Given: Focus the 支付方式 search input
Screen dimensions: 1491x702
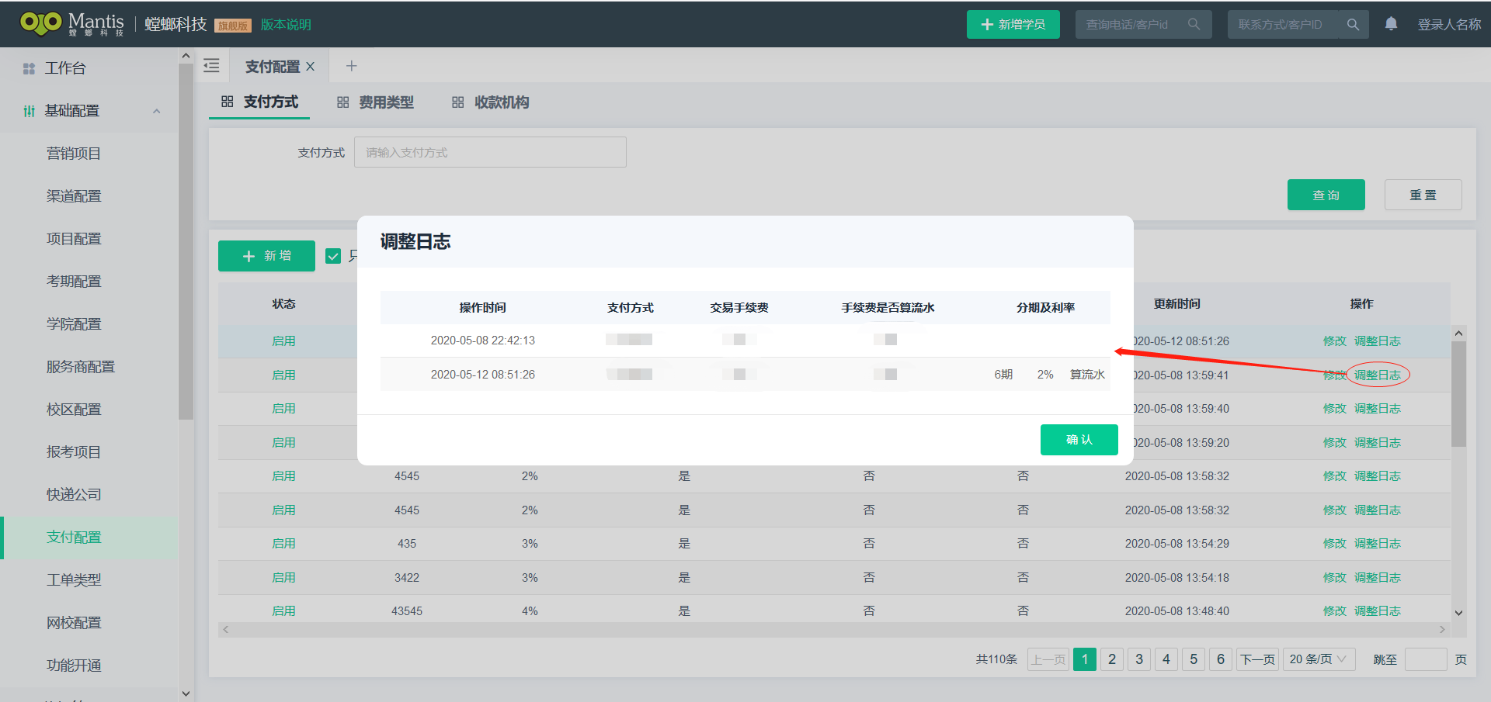Looking at the screenshot, I should (x=490, y=152).
